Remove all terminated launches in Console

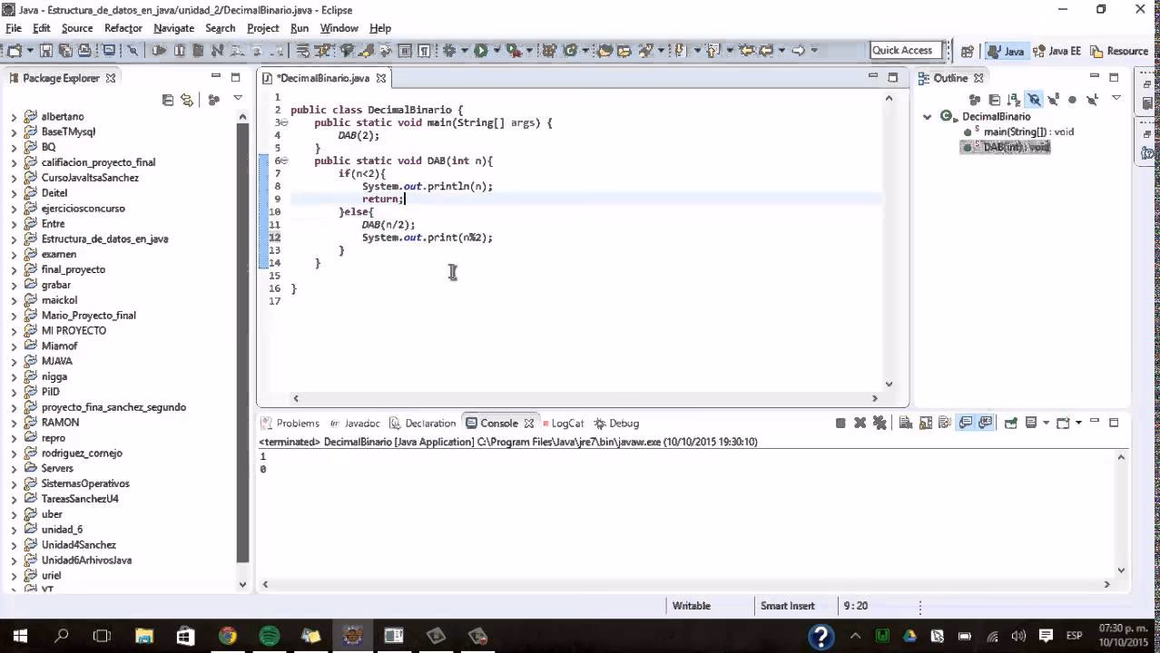pyautogui.click(x=880, y=423)
